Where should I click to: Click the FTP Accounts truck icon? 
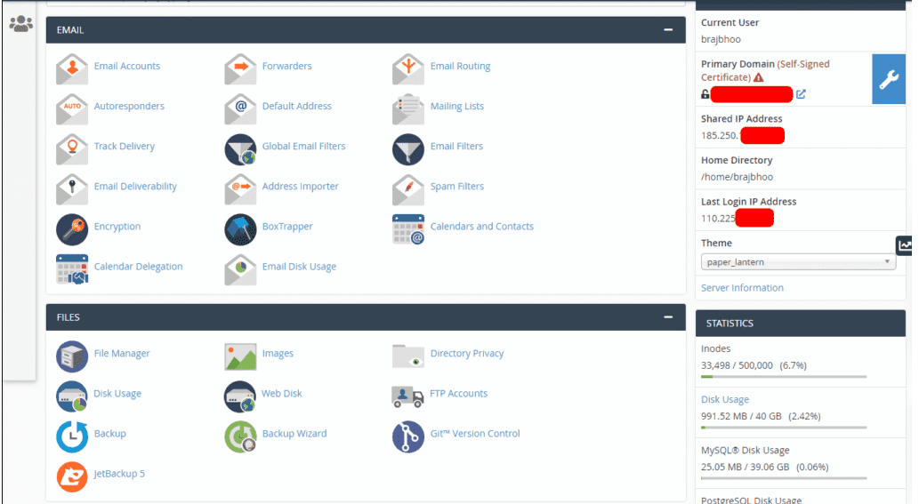click(x=407, y=396)
